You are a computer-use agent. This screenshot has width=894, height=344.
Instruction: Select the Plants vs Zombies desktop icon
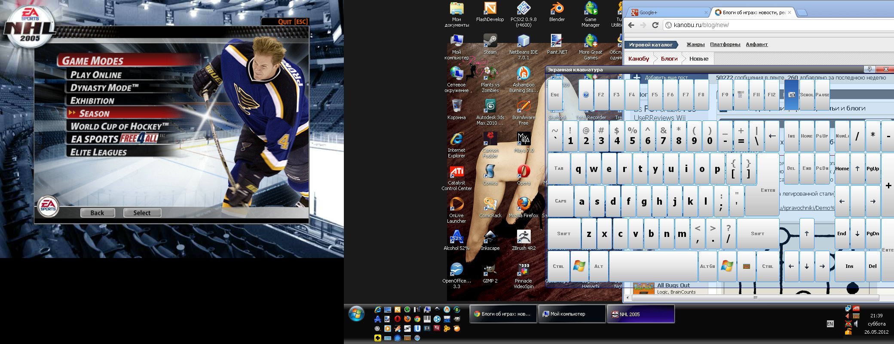(x=490, y=80)
